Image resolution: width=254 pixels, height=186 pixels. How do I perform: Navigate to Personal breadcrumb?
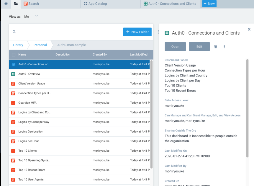point(40,45)
